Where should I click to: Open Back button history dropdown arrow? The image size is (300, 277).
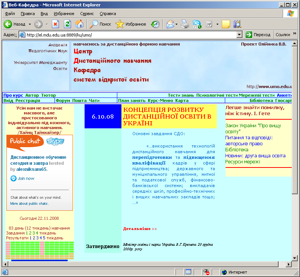30,24
